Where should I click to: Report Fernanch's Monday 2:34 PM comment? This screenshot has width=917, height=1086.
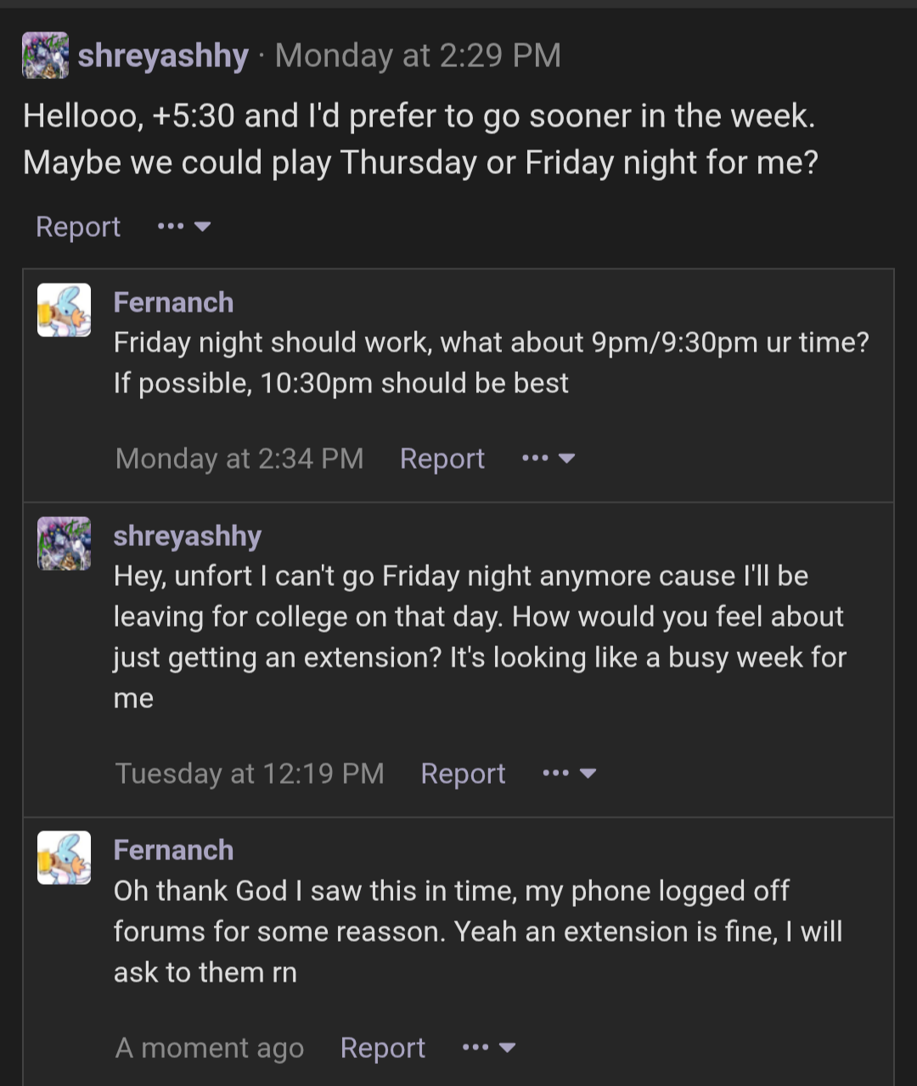click(x=442, y=459)
